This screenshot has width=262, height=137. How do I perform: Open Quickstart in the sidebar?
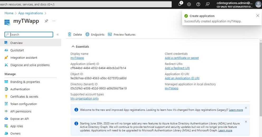click(x=17, y=50)
